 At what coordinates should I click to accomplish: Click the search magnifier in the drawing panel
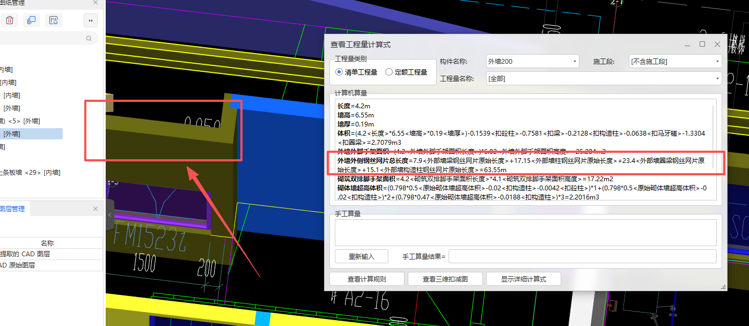87,38
